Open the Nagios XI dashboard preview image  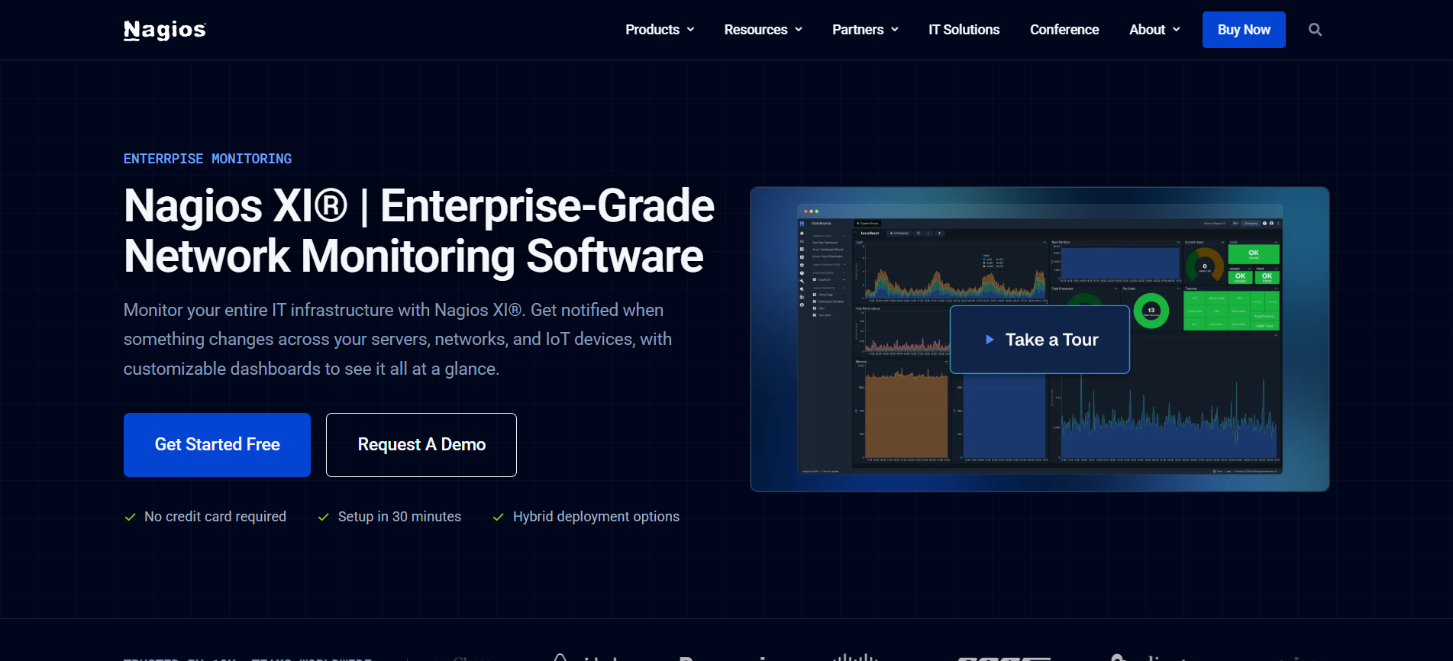(1040, 339)
